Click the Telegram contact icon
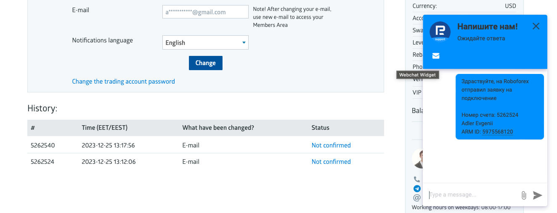This screenshot has height=213, width=557. coord(417,189)
